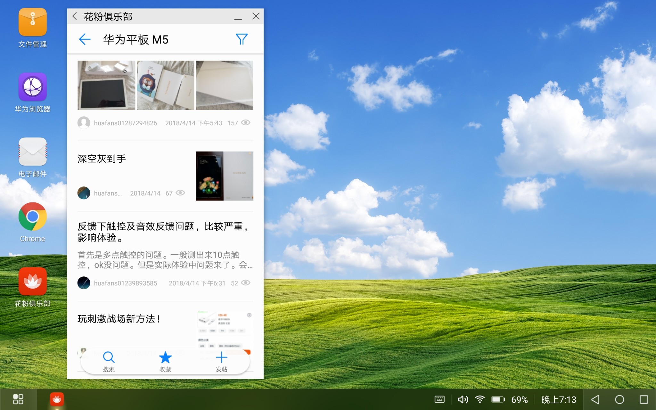Click the volume speaker icon
Image resolution: width=656 pixels, height=410 pixels.
point(463,399)
